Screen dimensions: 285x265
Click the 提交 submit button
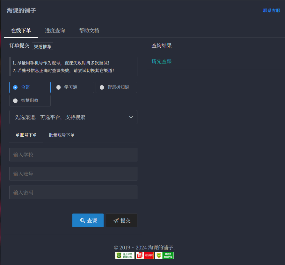pyautogui.click(x=121, y=220)
